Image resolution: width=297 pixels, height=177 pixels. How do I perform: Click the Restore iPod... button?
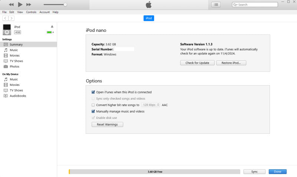[231, 63]
